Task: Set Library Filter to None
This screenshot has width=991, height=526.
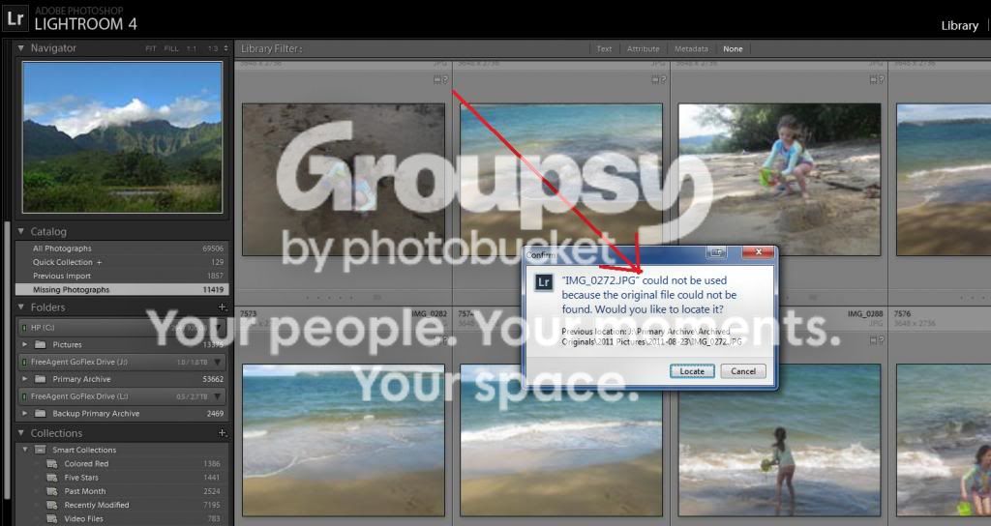Action: tap(734, 48)
